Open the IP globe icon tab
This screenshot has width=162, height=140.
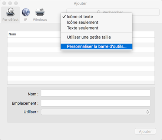(26, 13)
